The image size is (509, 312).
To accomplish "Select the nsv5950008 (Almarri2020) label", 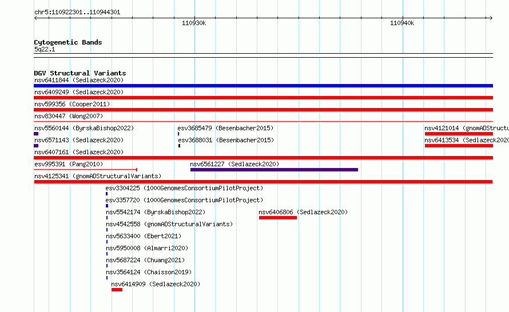I will point(147,248).
